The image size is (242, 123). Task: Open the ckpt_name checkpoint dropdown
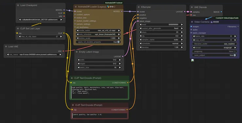point(41,20)
